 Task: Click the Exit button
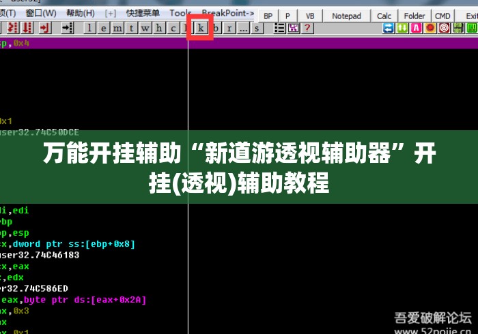point(466,16)
